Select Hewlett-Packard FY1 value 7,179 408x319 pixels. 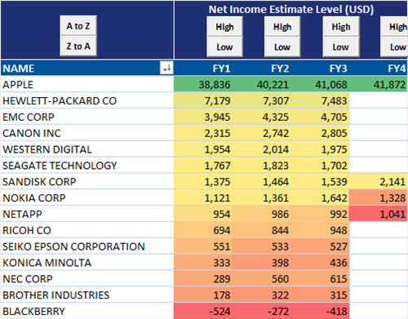pos(203,100)
